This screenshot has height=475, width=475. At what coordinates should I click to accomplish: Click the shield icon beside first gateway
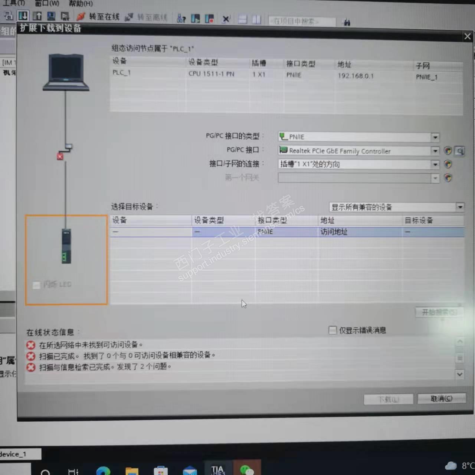(448, 178)
